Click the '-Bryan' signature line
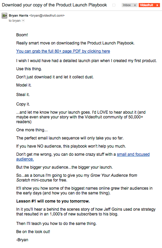 [x=22, y=240]
